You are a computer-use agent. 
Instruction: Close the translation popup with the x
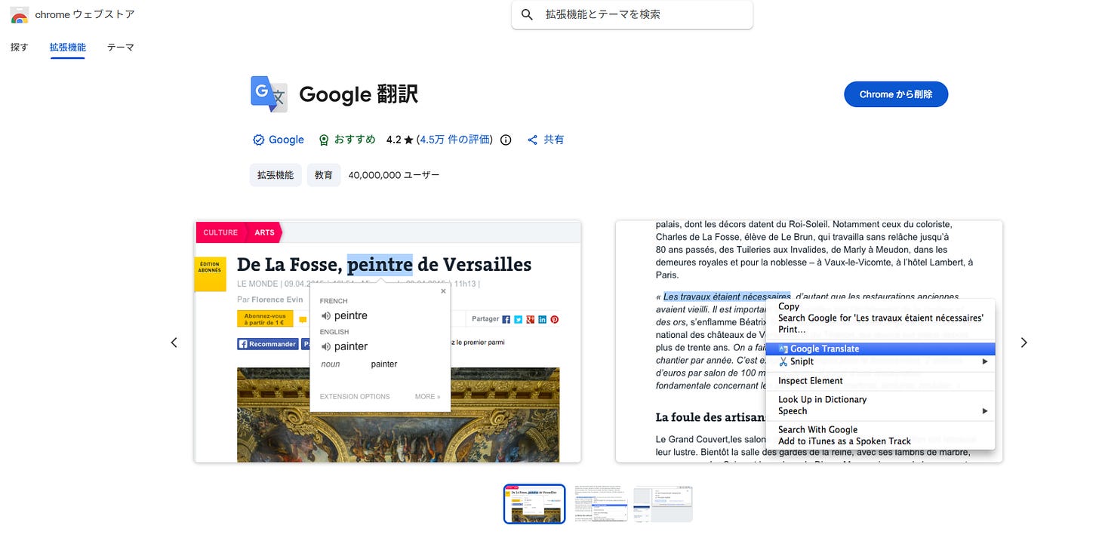pyautogui.click(x=443, y=290)
